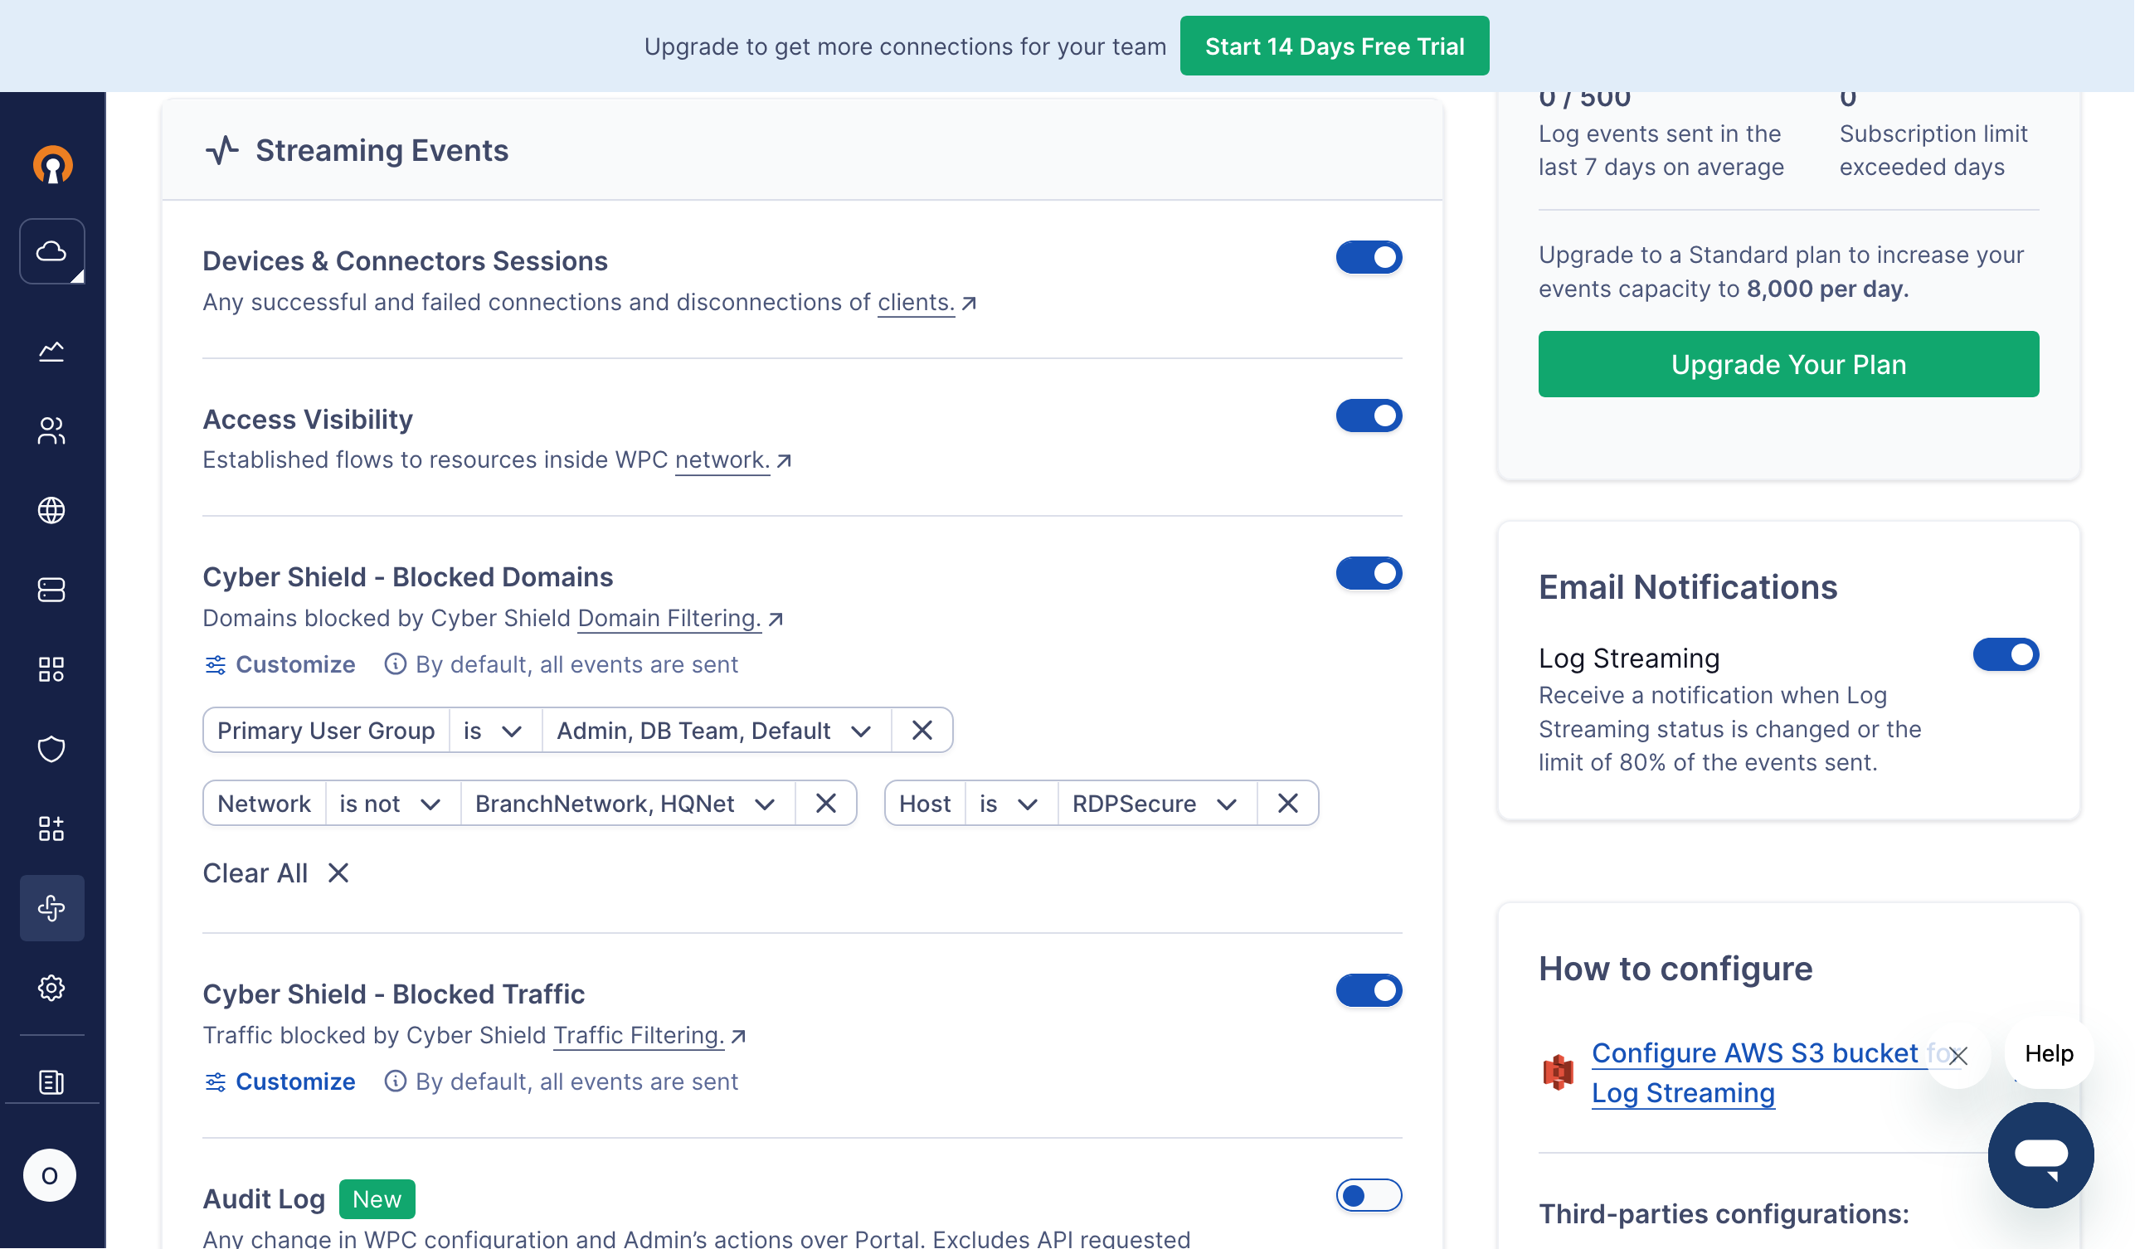Open the cloud WPC selector in the sidebar
The width and height of the screenshot is (2135, 1249).
click(x=51, y=250)
